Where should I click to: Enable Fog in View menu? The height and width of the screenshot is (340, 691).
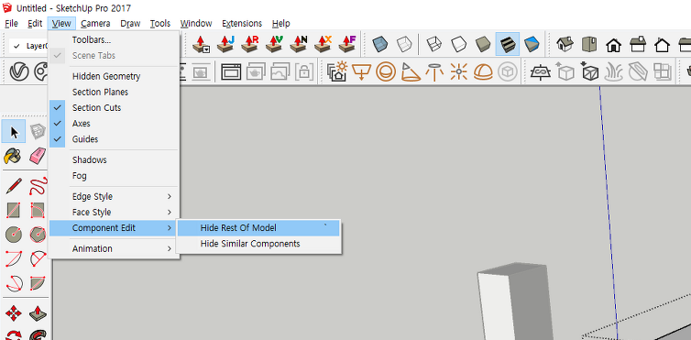point(115,176)
